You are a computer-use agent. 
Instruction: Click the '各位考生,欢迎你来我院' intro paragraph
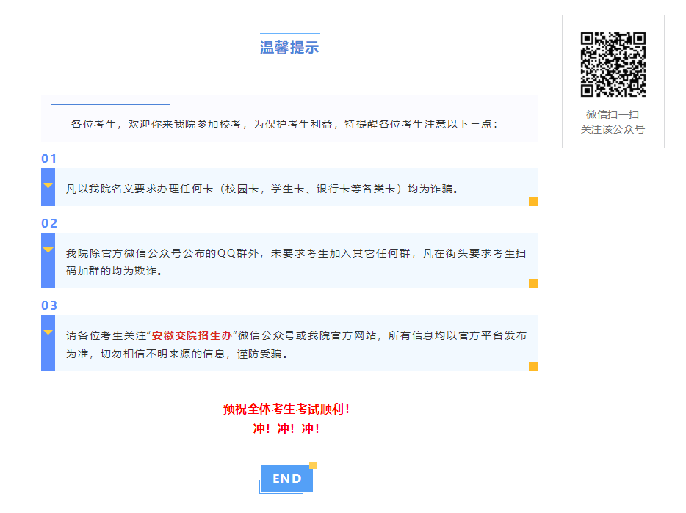[285, 124]
